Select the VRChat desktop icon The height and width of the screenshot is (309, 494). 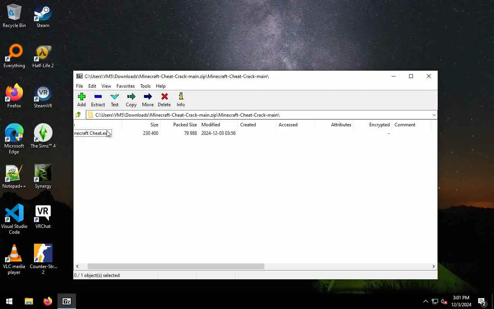(43, 217)
